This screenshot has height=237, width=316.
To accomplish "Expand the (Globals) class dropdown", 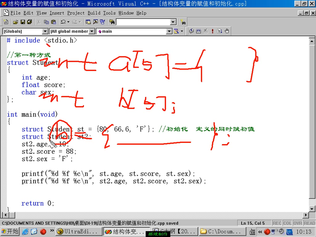I will click(x=45, y=31).
